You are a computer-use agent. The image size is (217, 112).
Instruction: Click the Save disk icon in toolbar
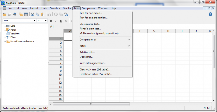[10, 14]
